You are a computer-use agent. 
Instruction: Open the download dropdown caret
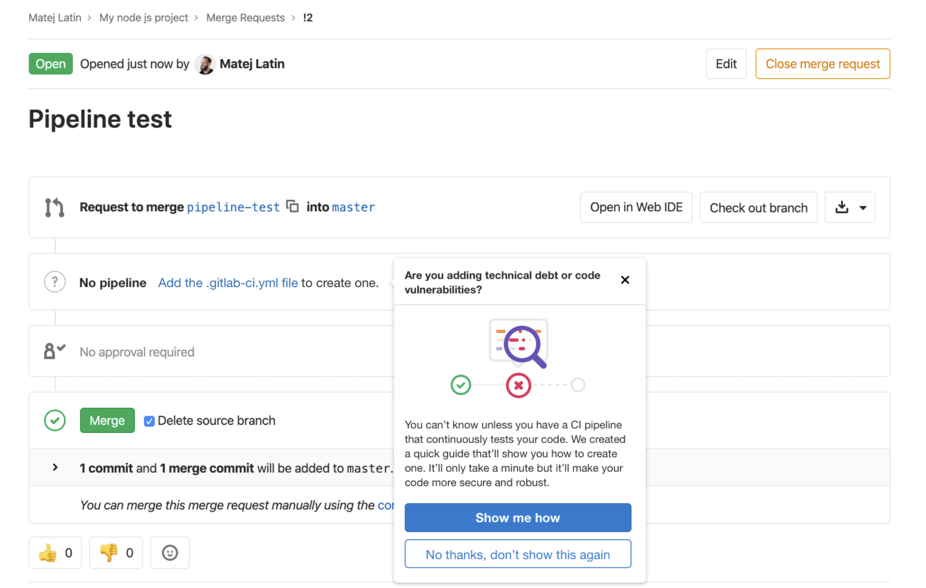863,208
